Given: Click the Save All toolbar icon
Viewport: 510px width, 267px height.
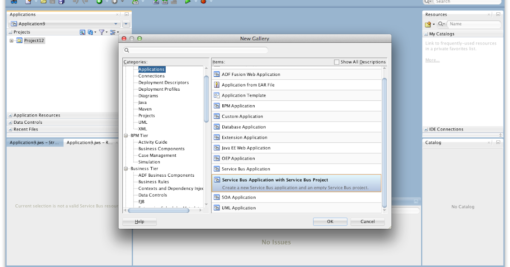Looking at the screenshot, I should pos(61,2).
